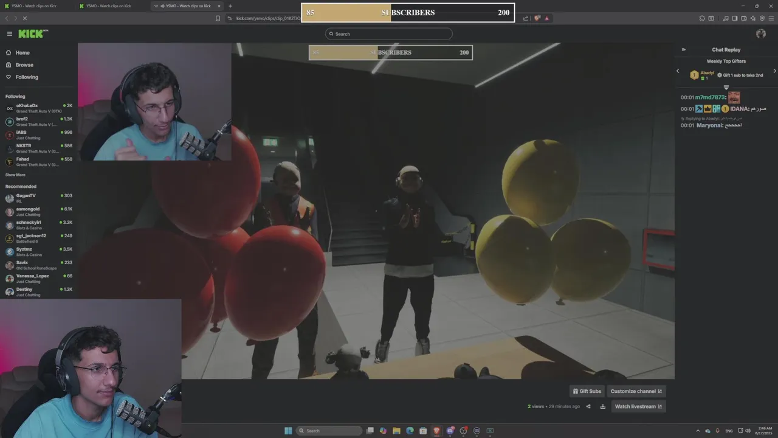Image resolution: width=778 pixels, height=438 pixels.
Task: Open asmongold recommended channel
Action: pos(39,212)
